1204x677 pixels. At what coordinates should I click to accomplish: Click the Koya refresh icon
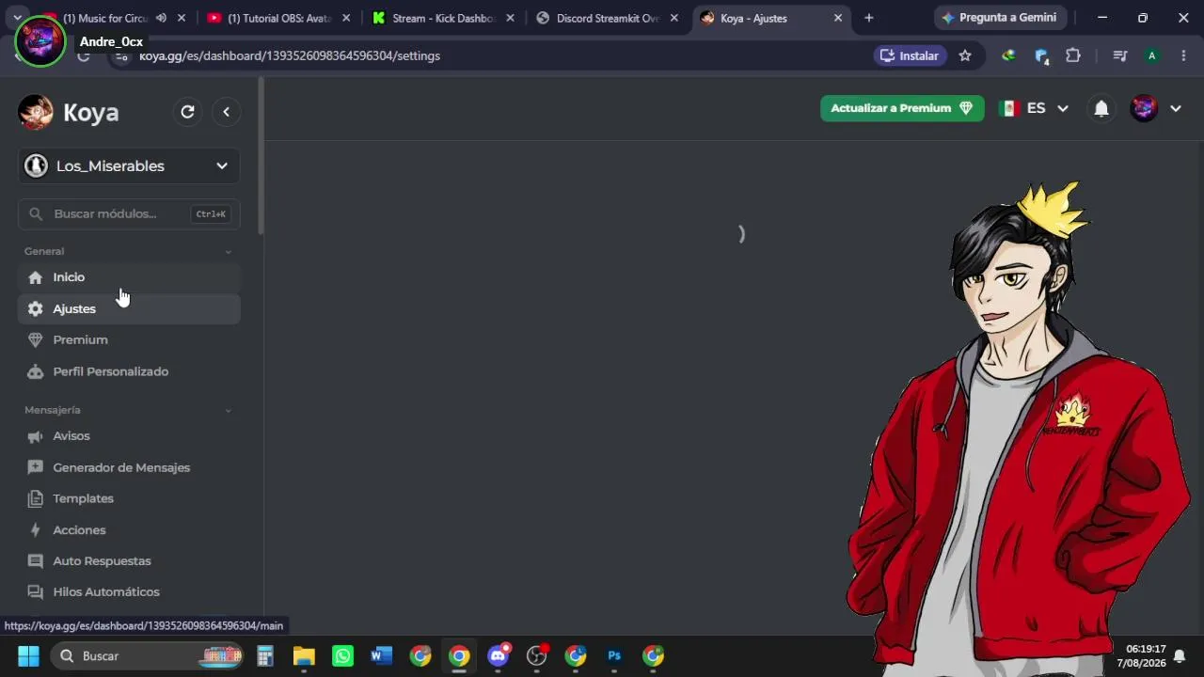tap(188, 112)
